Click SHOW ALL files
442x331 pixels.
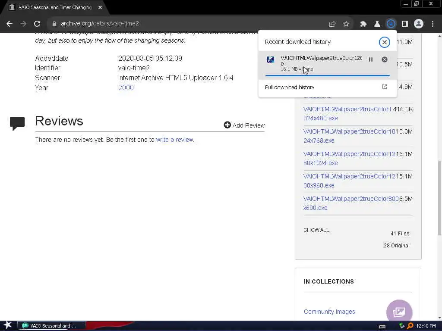[316, 230]
